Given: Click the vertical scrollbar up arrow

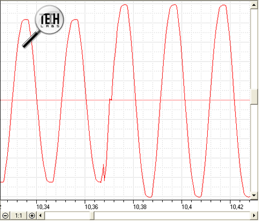Looking at the screenshot, I should (254, 5).
